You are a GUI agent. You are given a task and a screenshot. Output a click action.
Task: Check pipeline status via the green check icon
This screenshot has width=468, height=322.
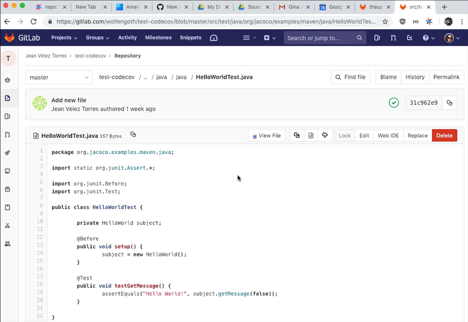(x=393, y=103)
